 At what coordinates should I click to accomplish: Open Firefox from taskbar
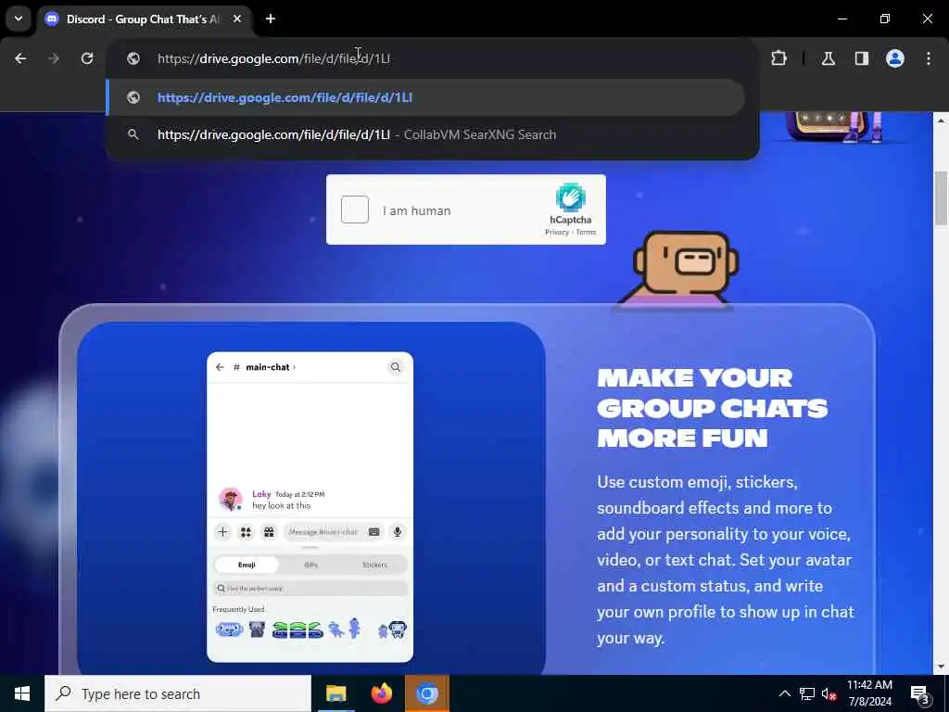point(381,693)
